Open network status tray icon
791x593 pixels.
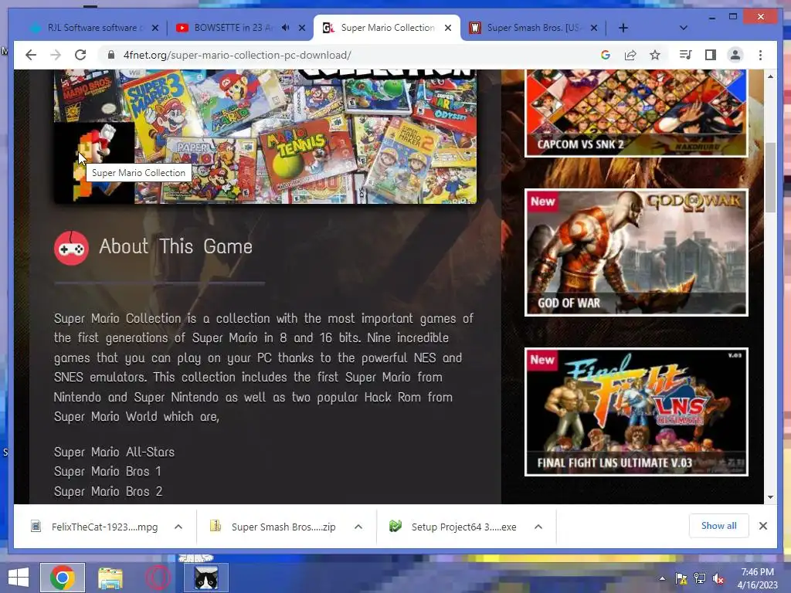click(700, 578)
